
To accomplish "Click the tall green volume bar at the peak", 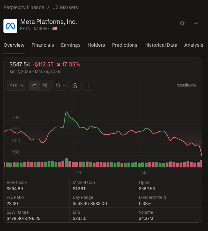I will tap(66, 163).
